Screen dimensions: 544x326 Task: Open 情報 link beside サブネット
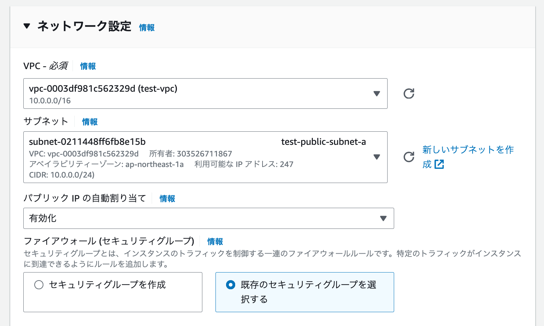click(90, 122)
